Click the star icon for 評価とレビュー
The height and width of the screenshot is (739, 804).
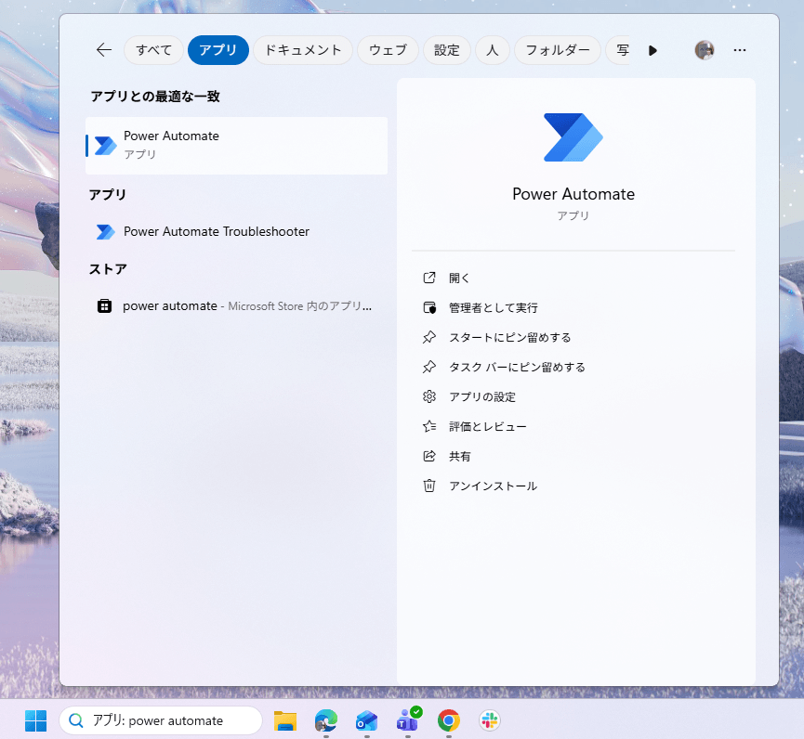coord(429,426)
